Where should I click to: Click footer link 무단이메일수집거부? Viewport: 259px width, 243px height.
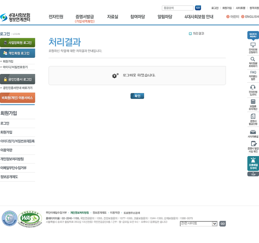56,213
